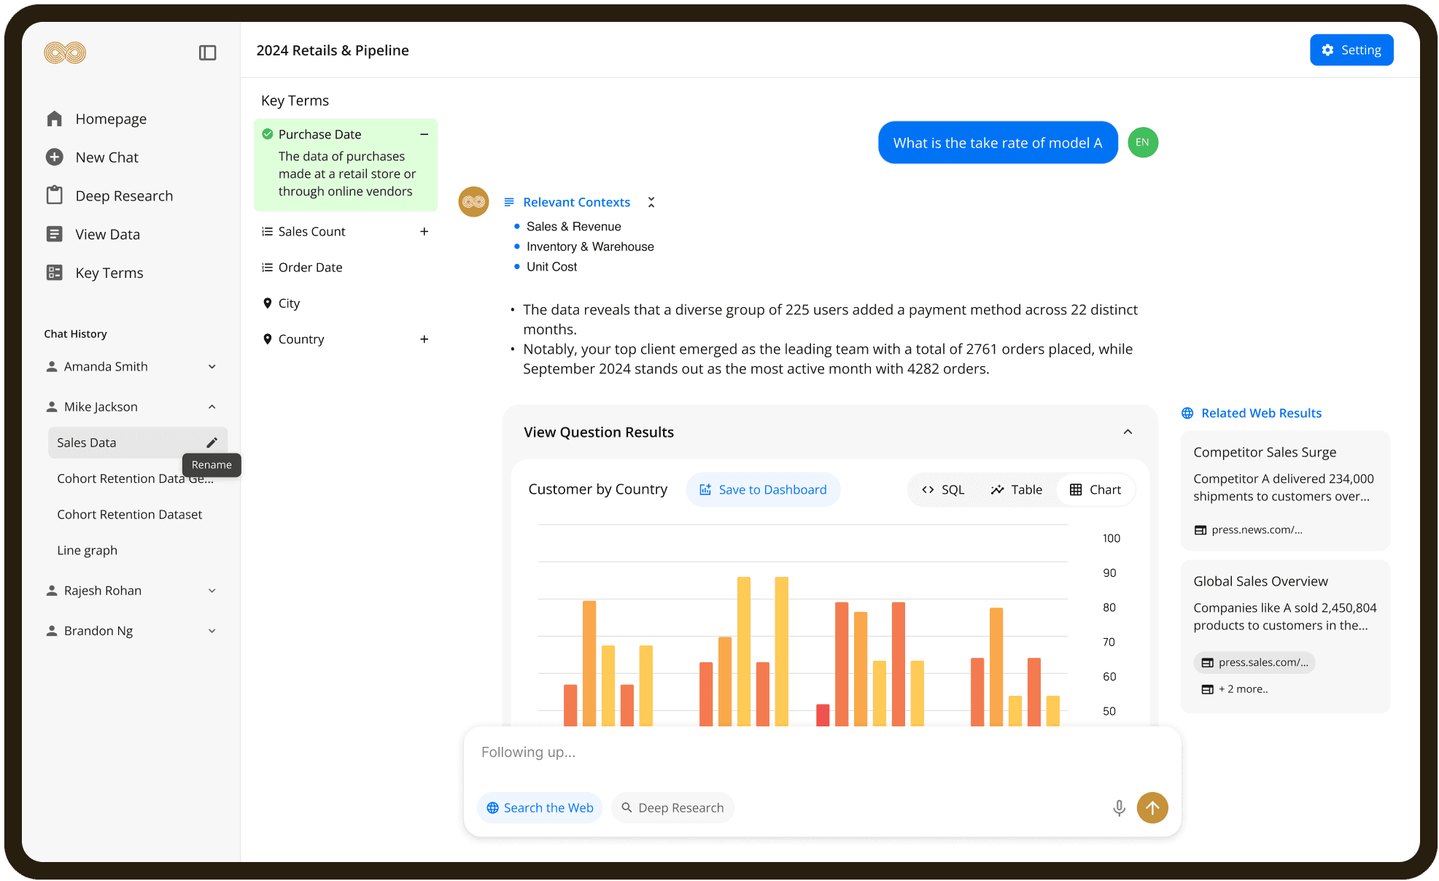The height and width of the screenshot is (881, 1439).
Task: Expand Amanda Smith chat history
Action: (212, 367)
